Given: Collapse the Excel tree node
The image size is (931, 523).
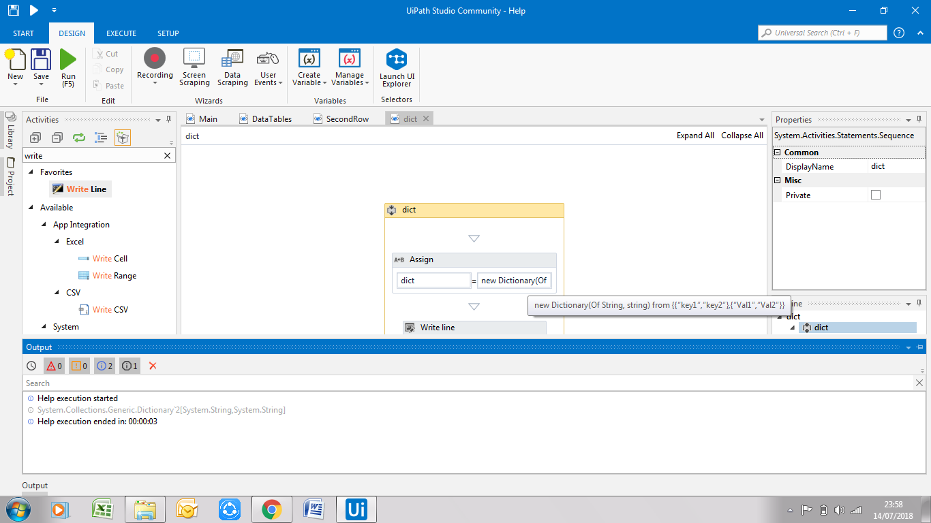Looking at the screenshot, I should [x=57, y=242].
